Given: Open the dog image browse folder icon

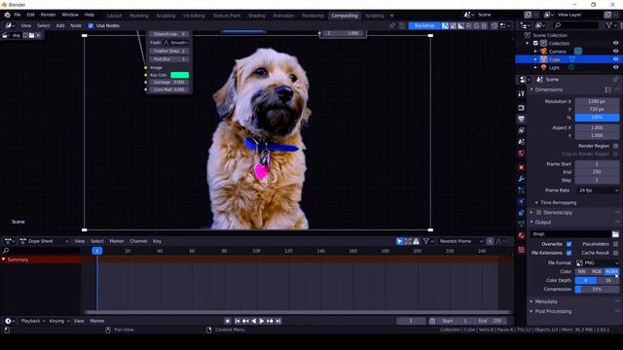Looking at the screenshot, I should (x=31, y=35).
